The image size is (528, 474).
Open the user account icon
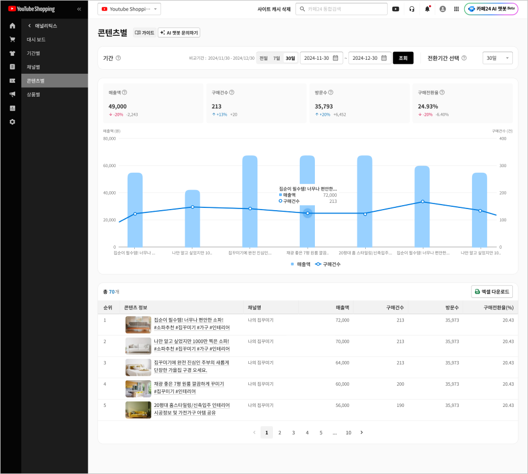click(443, 9)
